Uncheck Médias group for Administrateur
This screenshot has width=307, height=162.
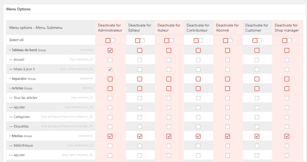coord(110,136)
